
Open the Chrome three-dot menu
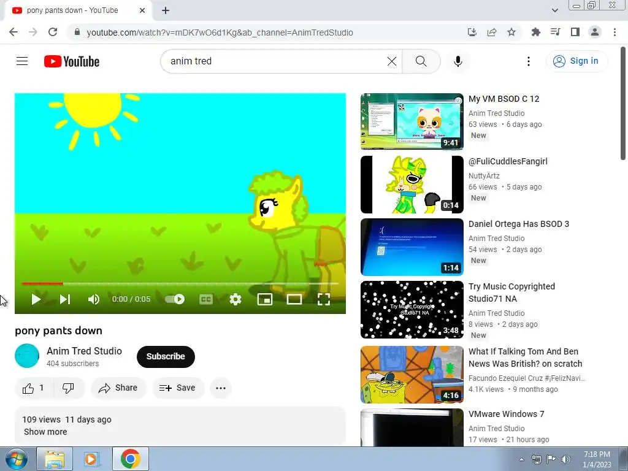615,33
